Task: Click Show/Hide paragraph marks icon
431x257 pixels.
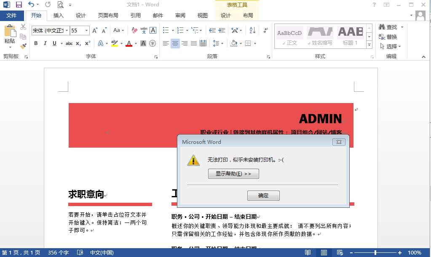Action: pyautogui.click(x=265, y=30)
